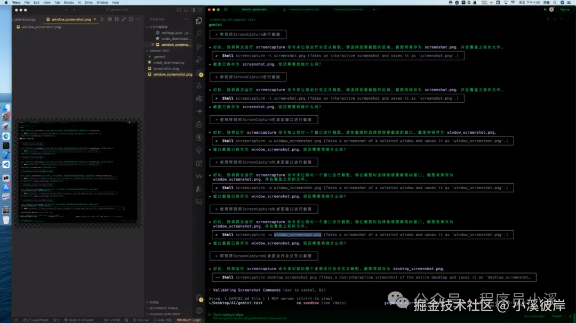This screenshot has width=576, height=323.
Task: Click Apple logo in menu bar
Action: (x=6, y=2)
